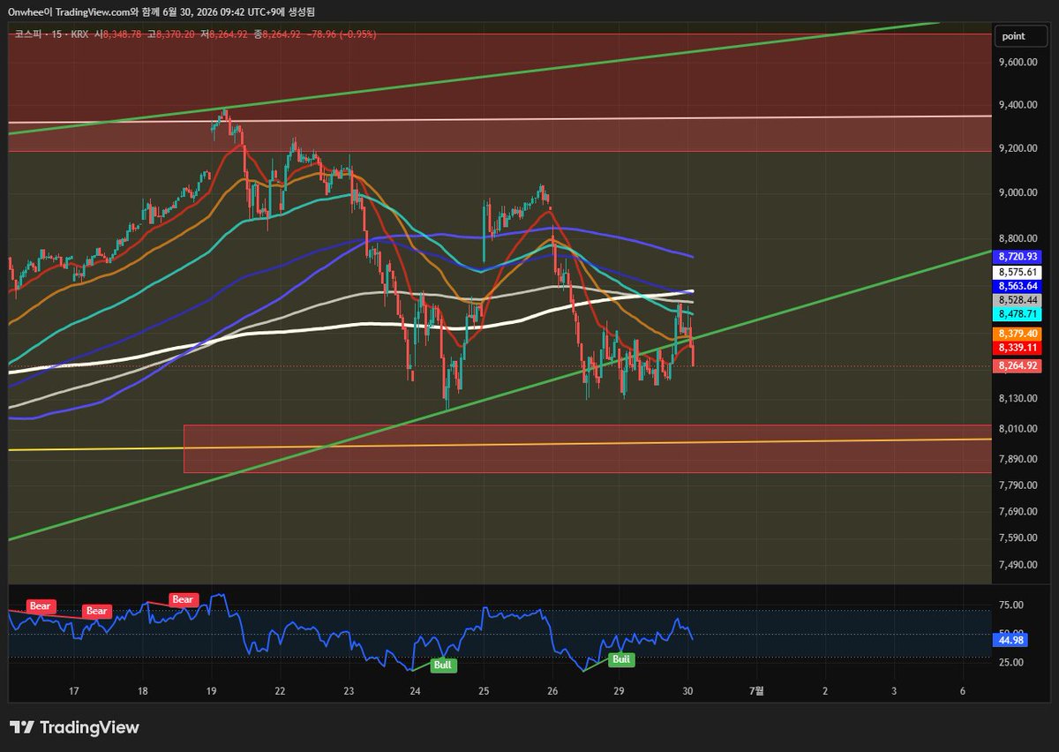Click date label 24 on time axis
Image resolution: width=1059 pixels, height=752 pixels.
[x=415, y=690]
